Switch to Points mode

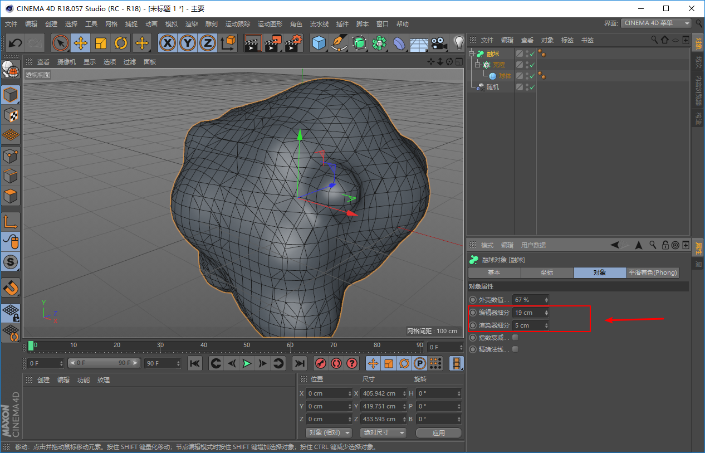[x=11, y=156]
